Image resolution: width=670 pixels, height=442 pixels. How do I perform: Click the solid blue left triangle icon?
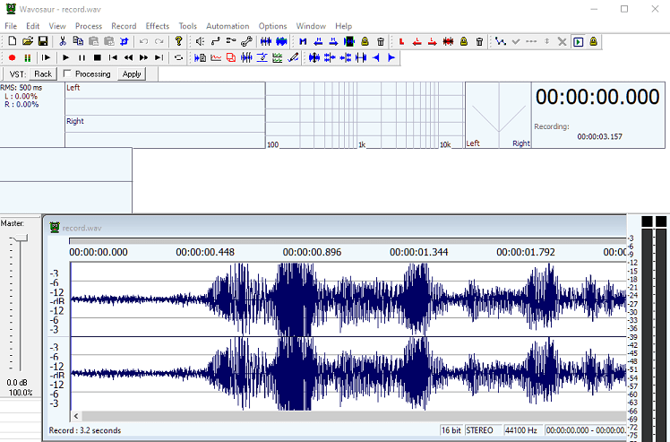[x=376, y=57]
